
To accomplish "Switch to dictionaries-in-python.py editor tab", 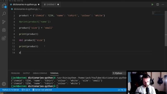I will click(25, 4).
